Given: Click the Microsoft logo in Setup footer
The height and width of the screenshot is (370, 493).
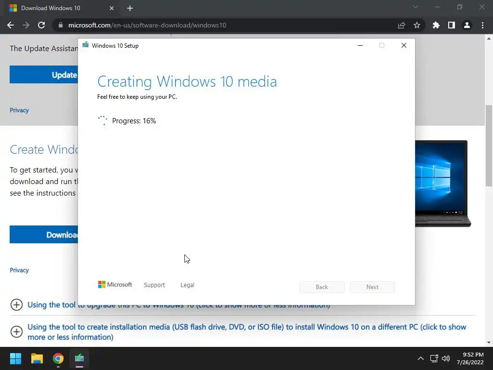Looking at the screenshot, I should pyautogui.click(x=115, y=284).
